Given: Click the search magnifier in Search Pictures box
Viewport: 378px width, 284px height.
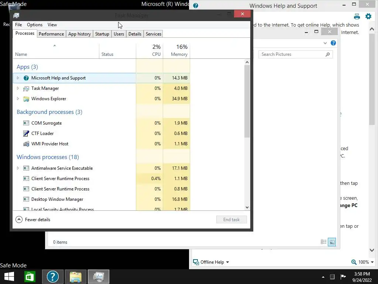Looking at the screenshot, I should 327,54.
